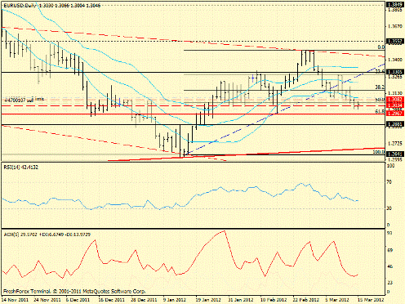The width and height of the screenshot is (405, 304).
Task: Click the 31 Jan 2012 date label
Action: (x=241, y=300)
